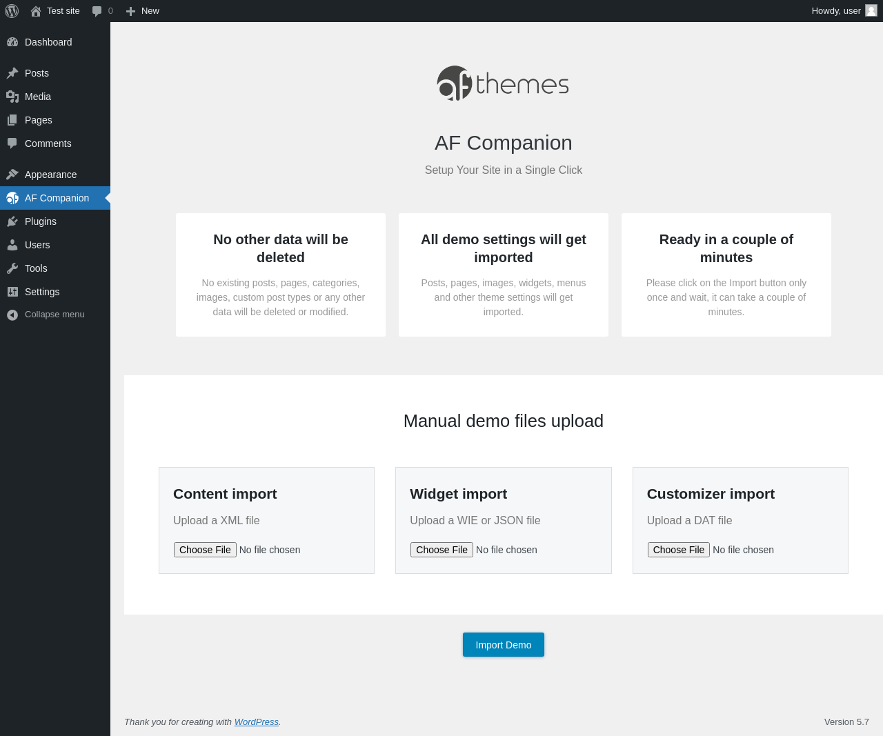Screen dimensions: 883x736
Task: Click the Dashboard gauge icon
Action: point(12,42)
